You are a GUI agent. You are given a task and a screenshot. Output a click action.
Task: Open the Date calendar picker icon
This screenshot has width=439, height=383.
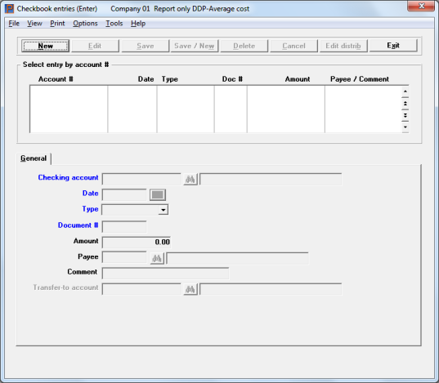point(158,195)
